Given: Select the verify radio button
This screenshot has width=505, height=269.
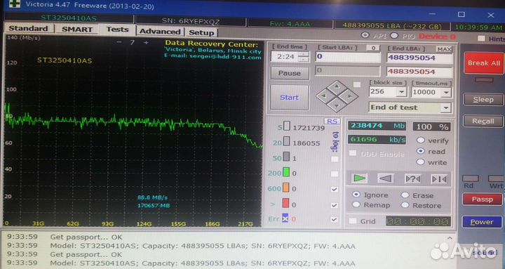Looking at the screenshot, I should click(x=421, y=140).
